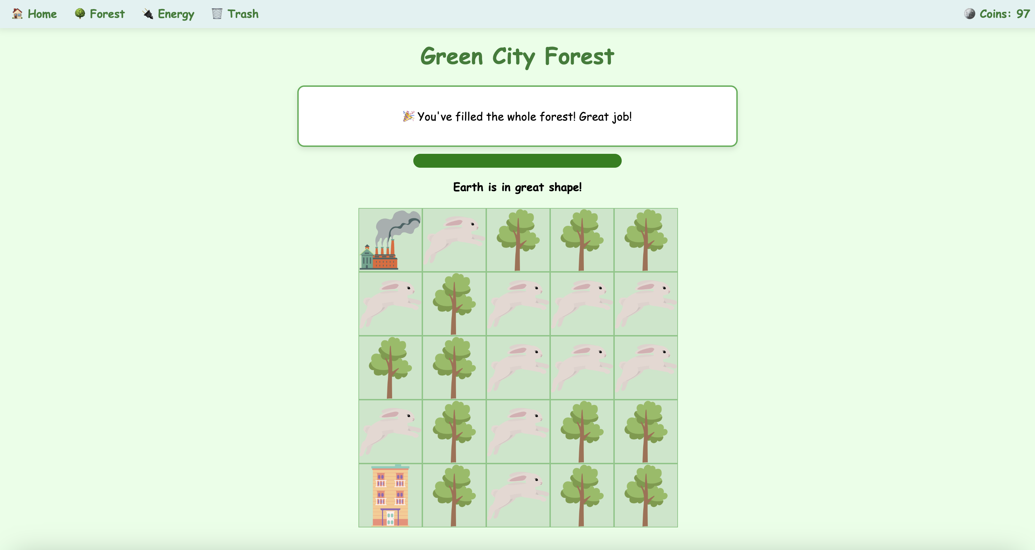
Task: Click the smoking factory tile
Action: [390, 240]
